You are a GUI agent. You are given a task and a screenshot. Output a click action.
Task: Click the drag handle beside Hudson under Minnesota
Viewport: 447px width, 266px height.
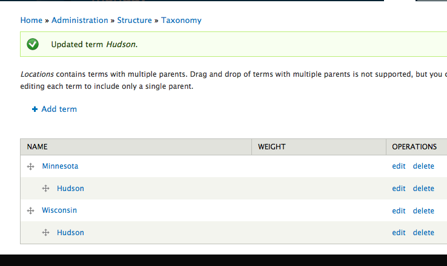pos(45,189)
